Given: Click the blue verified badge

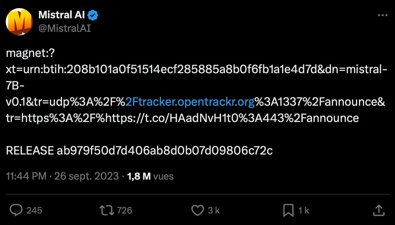Looking at the screenshot, I should point(93,15).
